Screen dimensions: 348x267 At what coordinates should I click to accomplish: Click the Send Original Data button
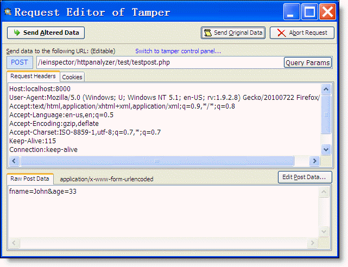click(233, 33)
